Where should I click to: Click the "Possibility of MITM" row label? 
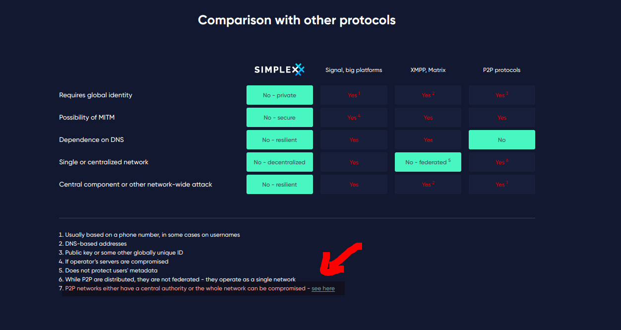click(87, 118)
